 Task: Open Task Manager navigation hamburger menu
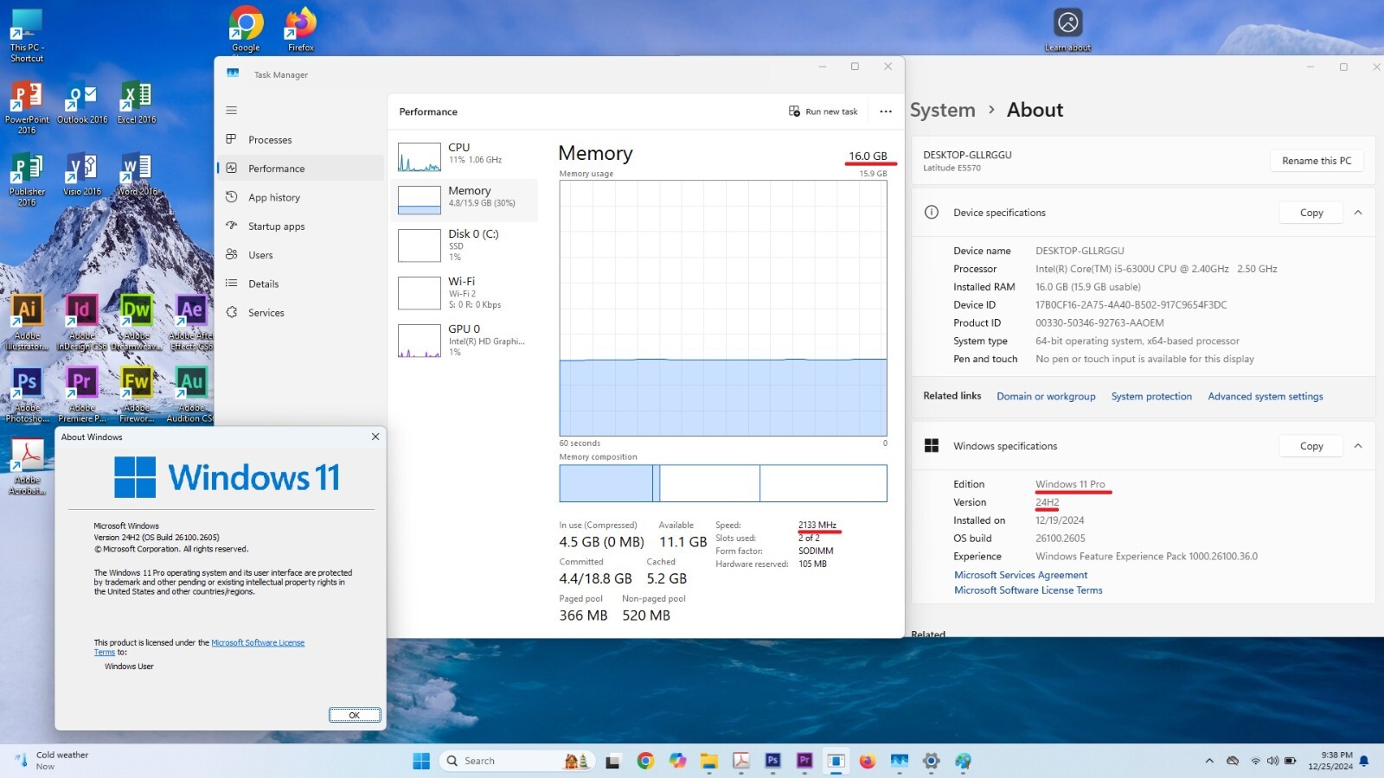(231, 111)
